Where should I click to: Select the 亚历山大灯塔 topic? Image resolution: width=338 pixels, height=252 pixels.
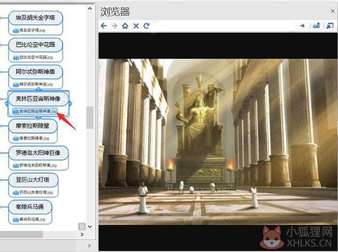(x=33, y=180)
